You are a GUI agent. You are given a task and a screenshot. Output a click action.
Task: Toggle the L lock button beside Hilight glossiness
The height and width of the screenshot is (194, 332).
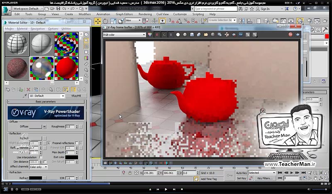49,143
